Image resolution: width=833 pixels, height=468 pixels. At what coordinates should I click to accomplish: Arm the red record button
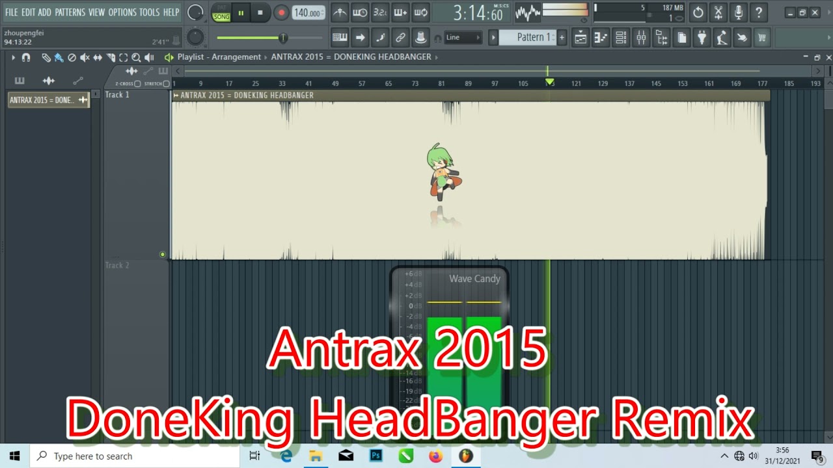pyautogui.click(x=281, y=12)
